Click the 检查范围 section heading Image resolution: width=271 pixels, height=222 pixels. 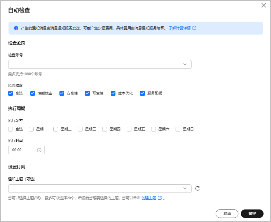(x=17, y=43)
